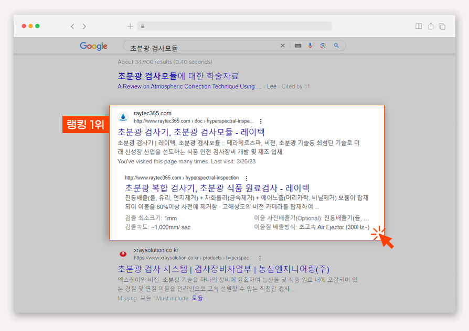
Task: Click the Google logo
Action: [x=93, y=46]
